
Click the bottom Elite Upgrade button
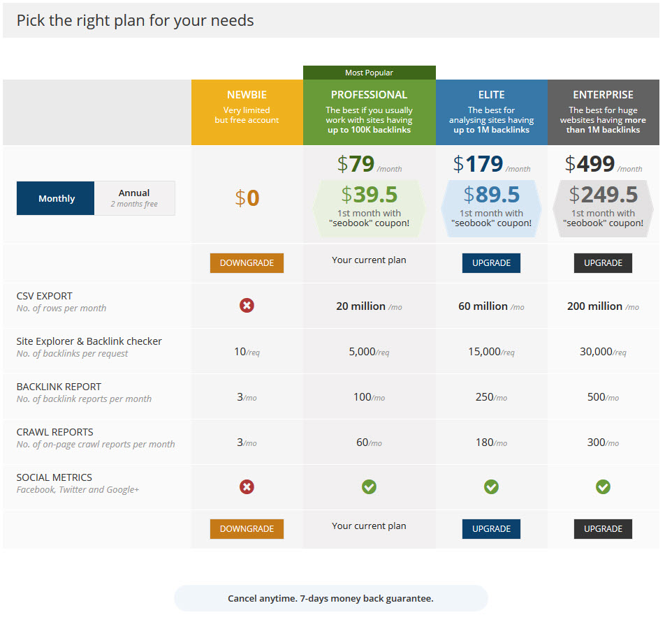click(x=491, y=529)
